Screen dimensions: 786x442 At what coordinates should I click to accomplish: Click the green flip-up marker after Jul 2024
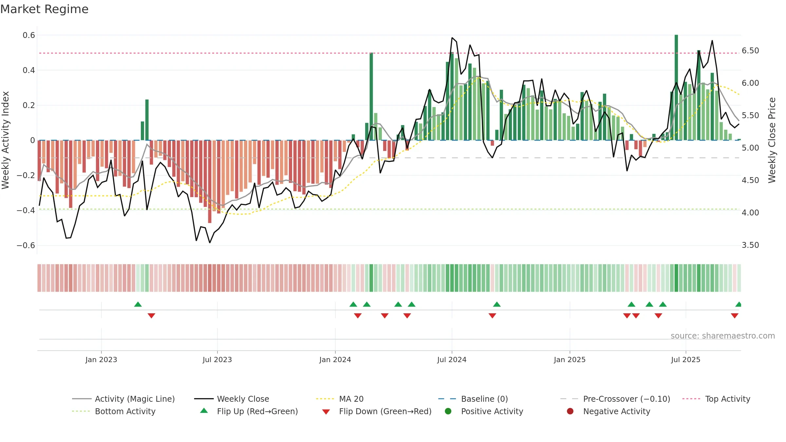click(x=497, y=304)
